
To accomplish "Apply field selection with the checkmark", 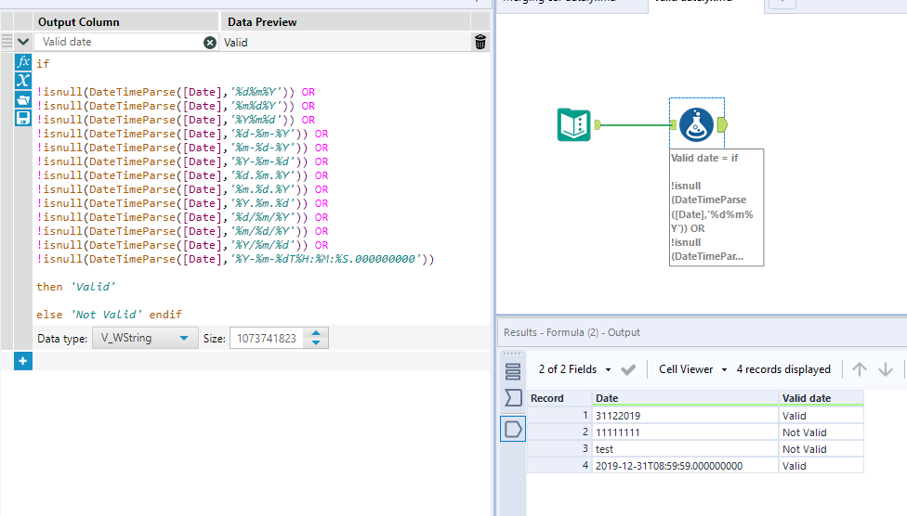I will pos(628,369).
